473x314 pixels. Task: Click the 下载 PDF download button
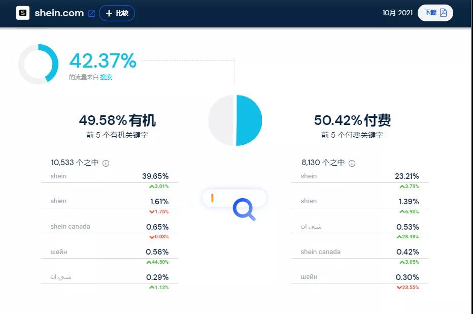point(435,13)
